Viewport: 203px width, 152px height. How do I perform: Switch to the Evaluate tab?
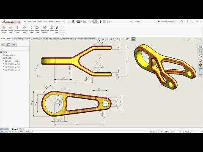[35, 38]
